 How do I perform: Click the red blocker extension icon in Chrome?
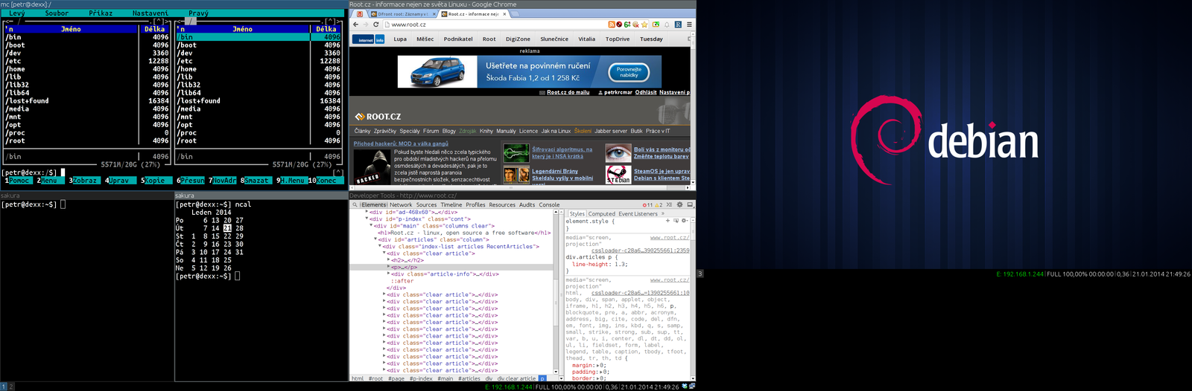click(x=619, y=25)
